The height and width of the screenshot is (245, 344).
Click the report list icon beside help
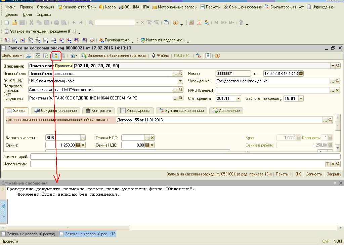(208, 55)
